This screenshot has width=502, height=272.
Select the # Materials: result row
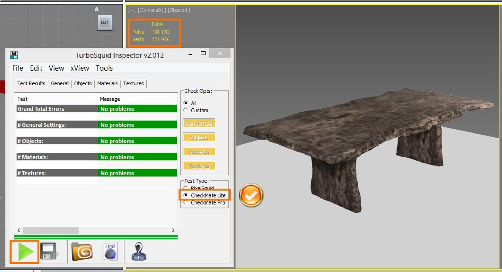pos(97,157)
